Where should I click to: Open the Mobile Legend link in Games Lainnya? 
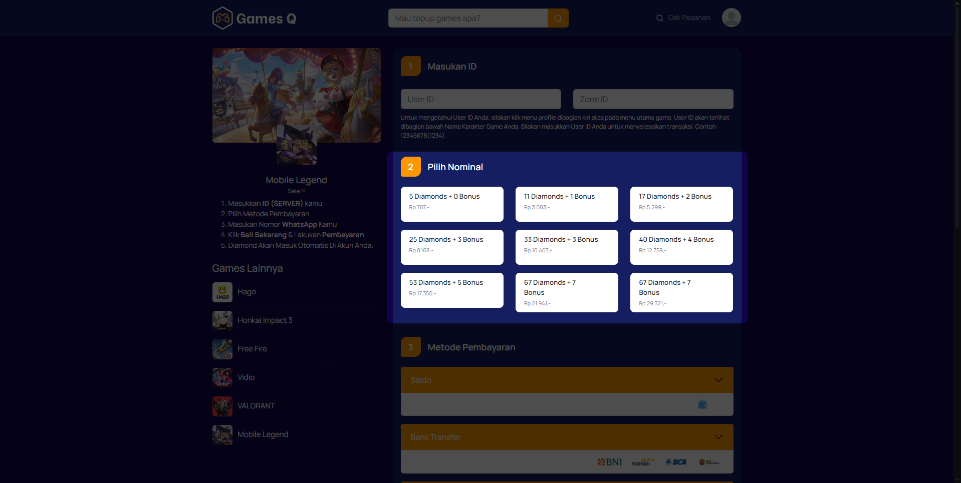[x=263, y=434]
